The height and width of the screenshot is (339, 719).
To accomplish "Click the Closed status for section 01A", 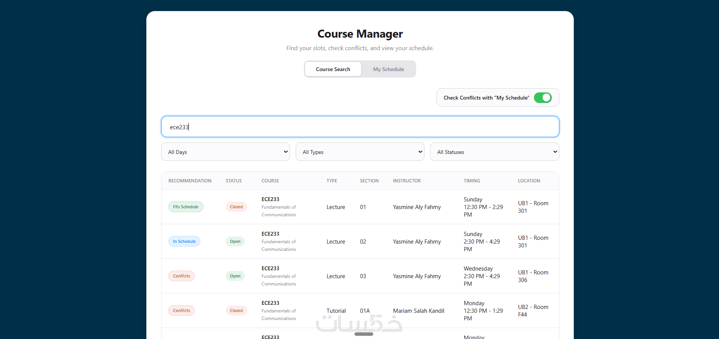I will coord(236,310).
